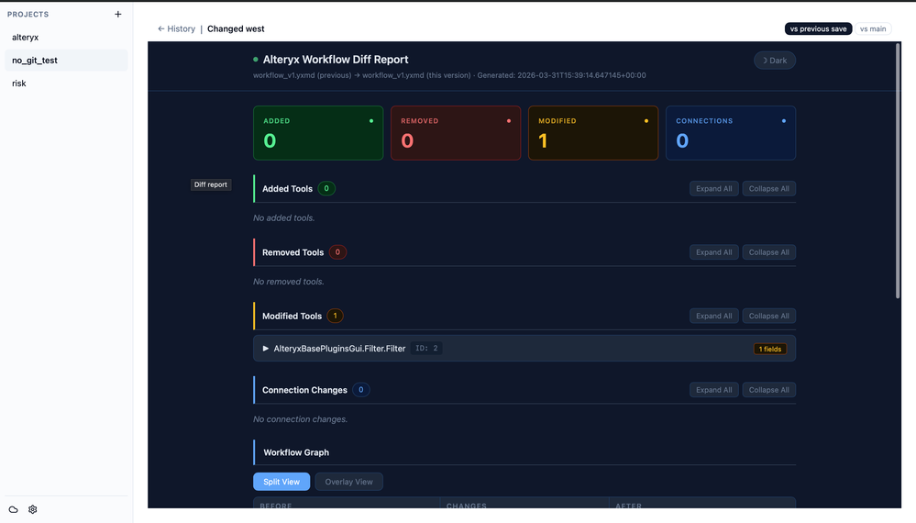Select Overlay View tab
This screenshot has width=916, height=523.
pos(348,482)
